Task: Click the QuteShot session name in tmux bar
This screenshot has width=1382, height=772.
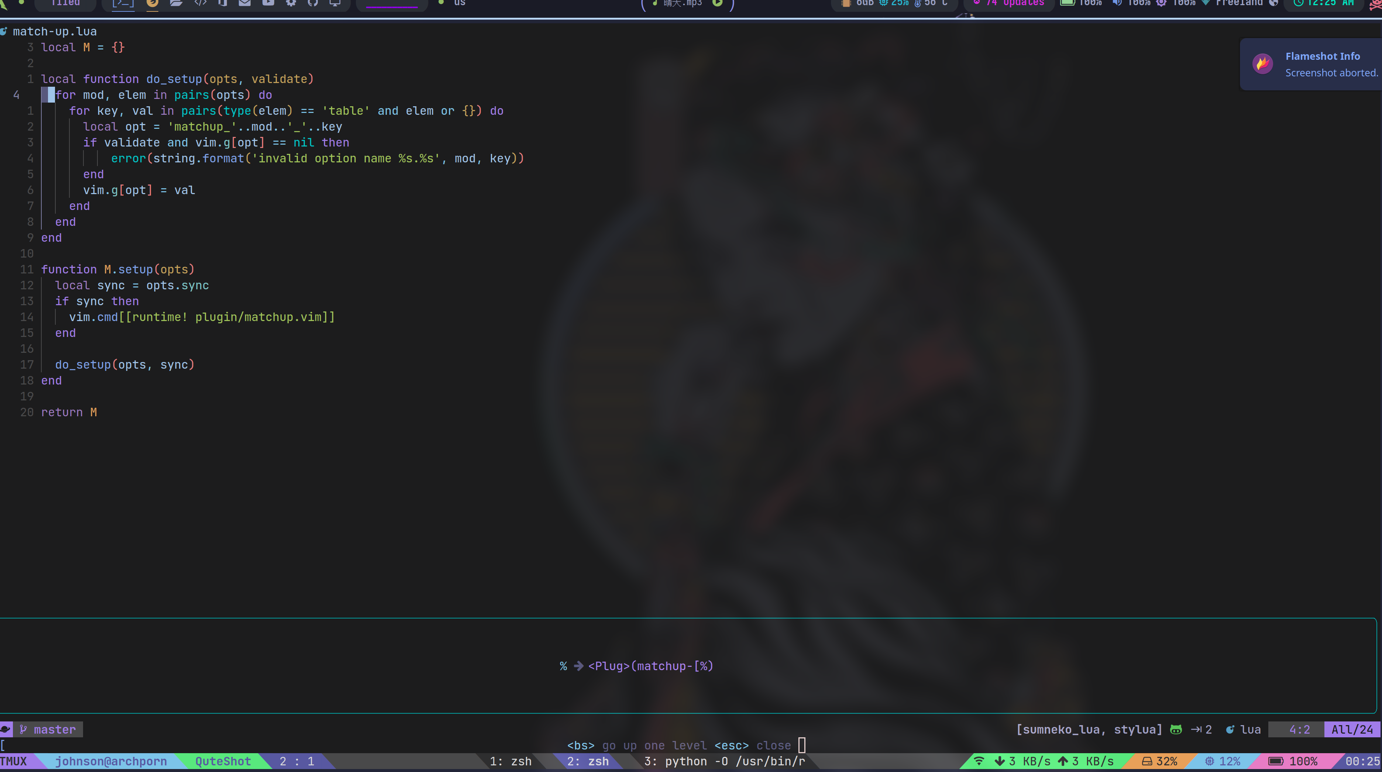Action: (x=223, y=761)
